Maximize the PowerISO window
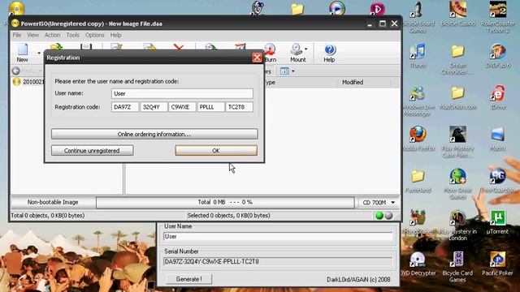 [383, 24]
